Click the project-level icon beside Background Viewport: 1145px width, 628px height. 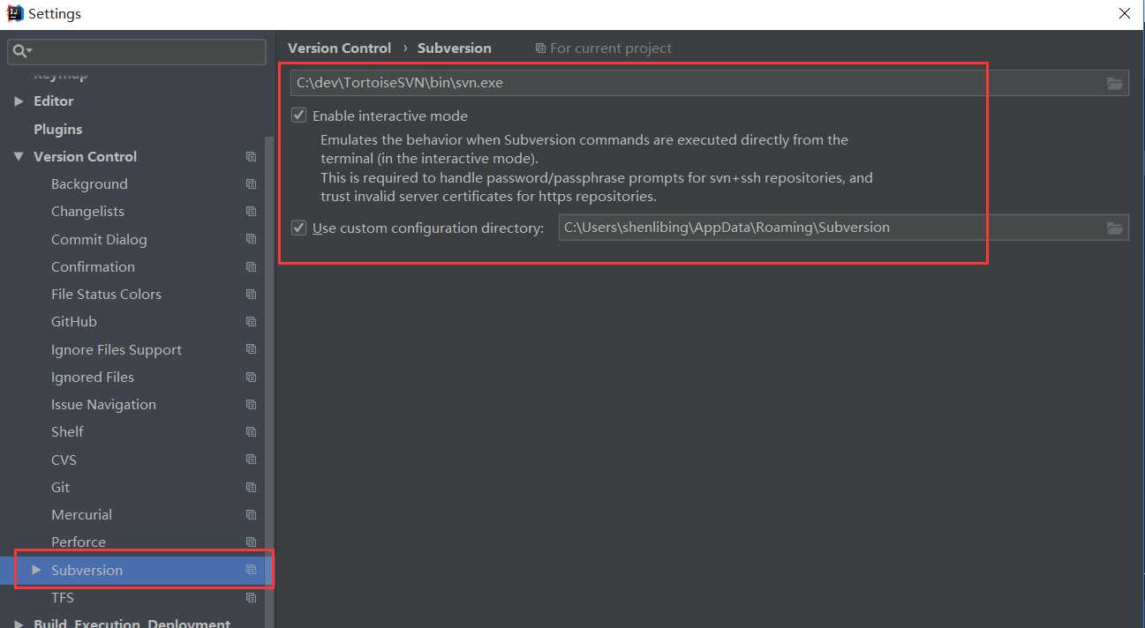pos(251,183)
